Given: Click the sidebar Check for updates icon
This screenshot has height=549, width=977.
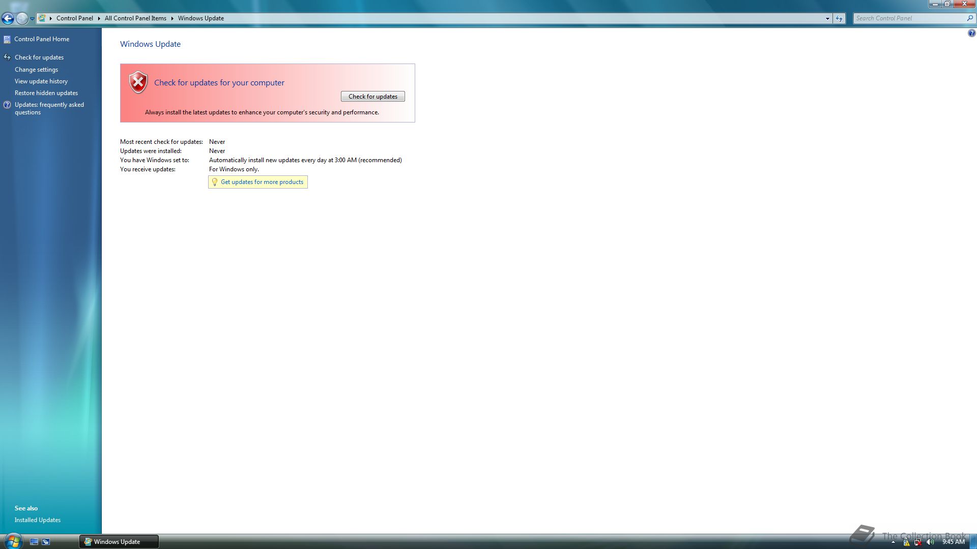Looking at the screenshot, I should point(7,57).
